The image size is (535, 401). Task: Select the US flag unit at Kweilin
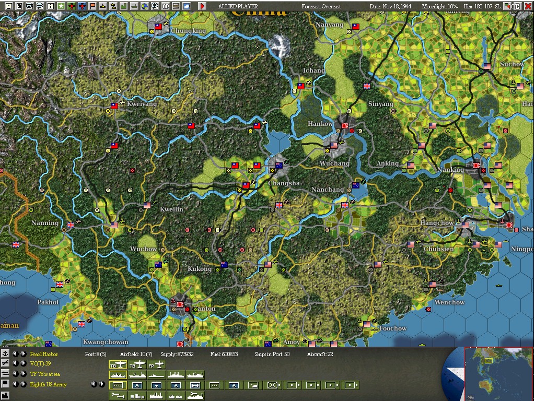click(147, 205)
